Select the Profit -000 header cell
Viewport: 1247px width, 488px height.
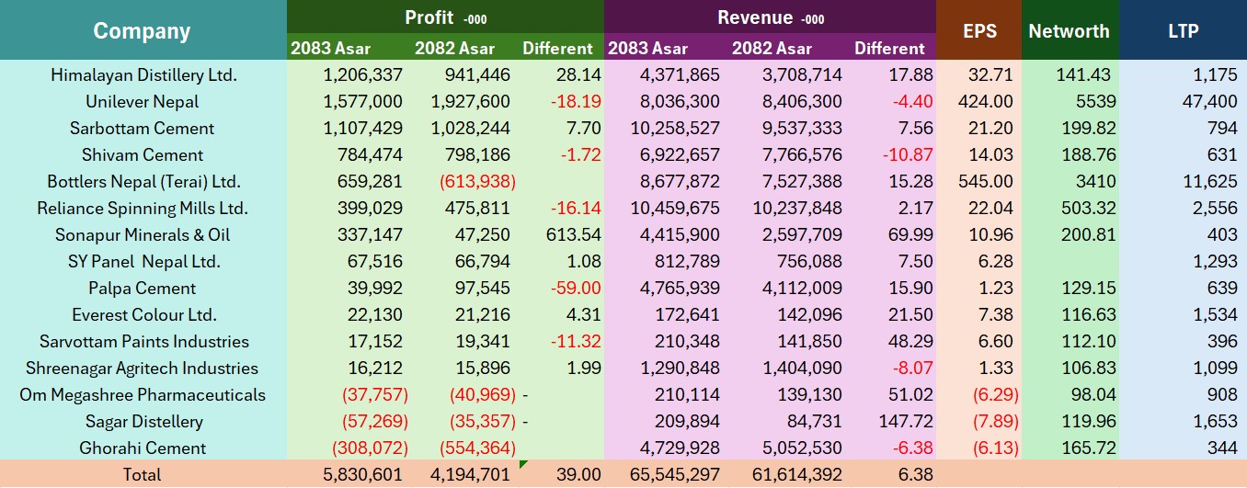click(445, 17)
